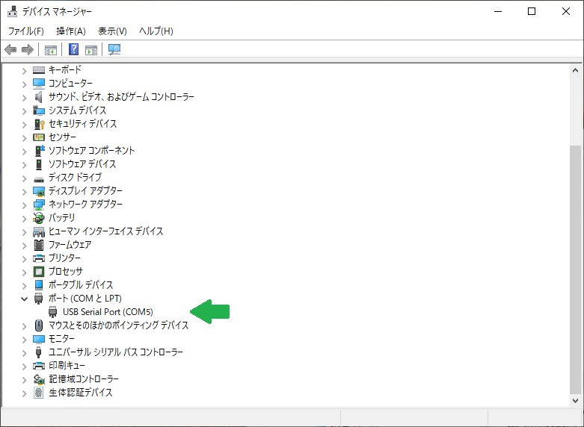Click the sensor icon beside センサー
The image size is (584, 427).
tap(39, 137)
